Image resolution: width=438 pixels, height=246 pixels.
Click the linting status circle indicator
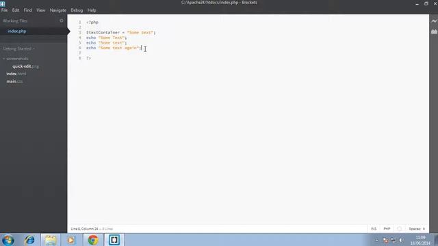coord(399,229)
